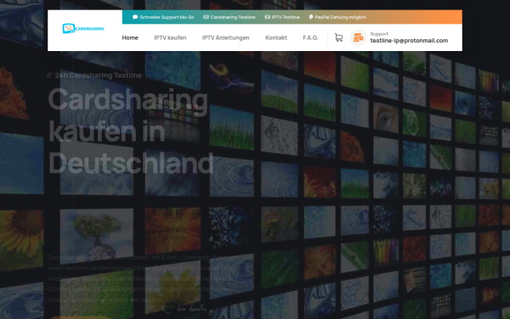Screen dimensions: 510x319
Task: Open the IPTV kaufen menu
Action: coord(170,37)
